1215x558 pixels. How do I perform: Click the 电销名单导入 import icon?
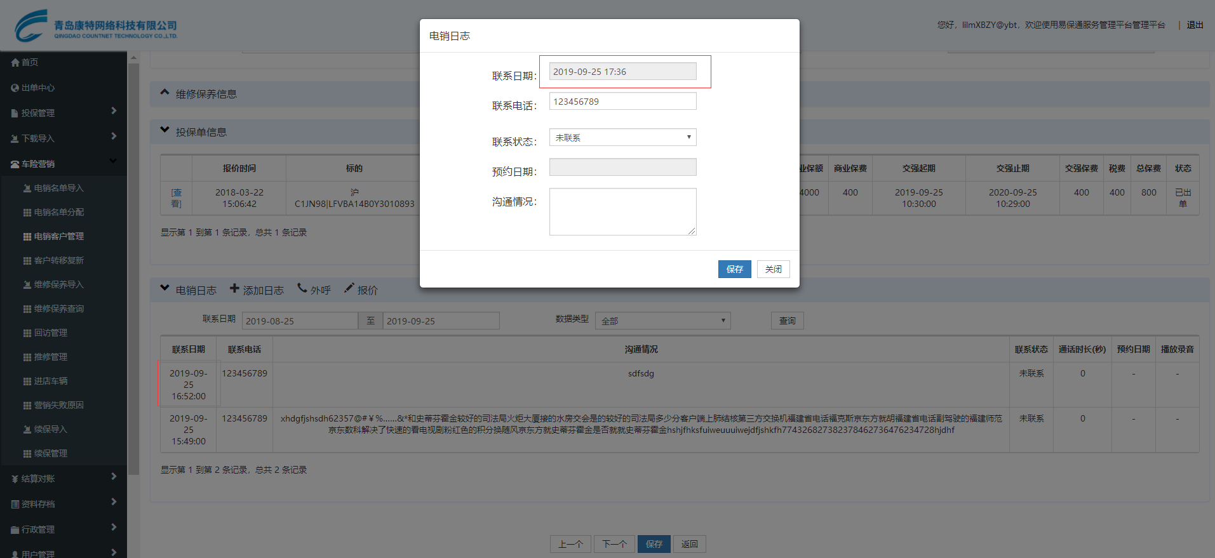click(x=27, y=188)
